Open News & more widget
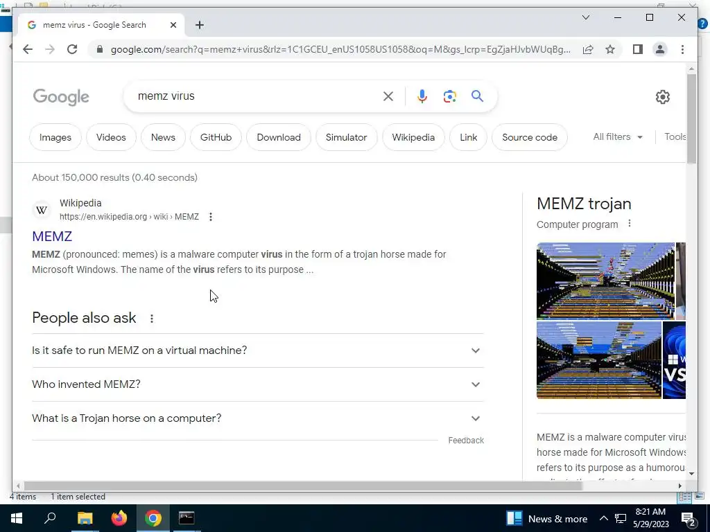Viewport: 710px width, 532px height. click(x=546, y=518)
